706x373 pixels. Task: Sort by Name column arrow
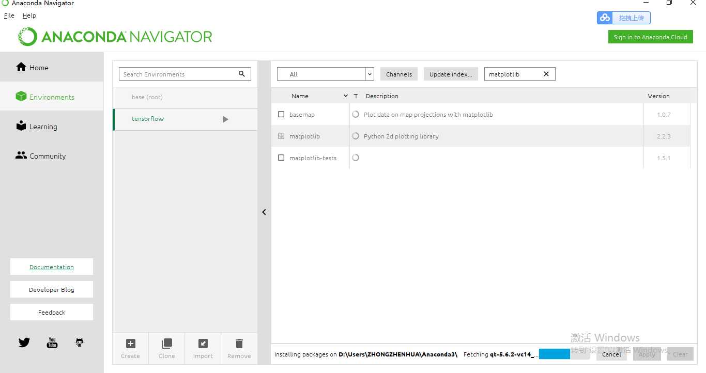click(346, 96)
